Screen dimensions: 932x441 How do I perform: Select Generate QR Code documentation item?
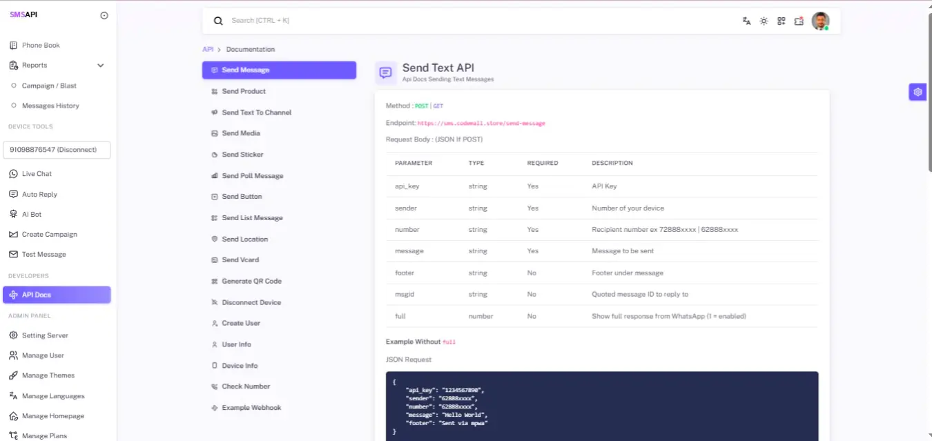[x=251, y=282]
